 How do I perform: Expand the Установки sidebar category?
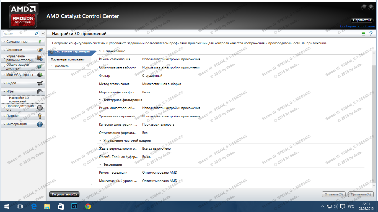click(23, 50)
